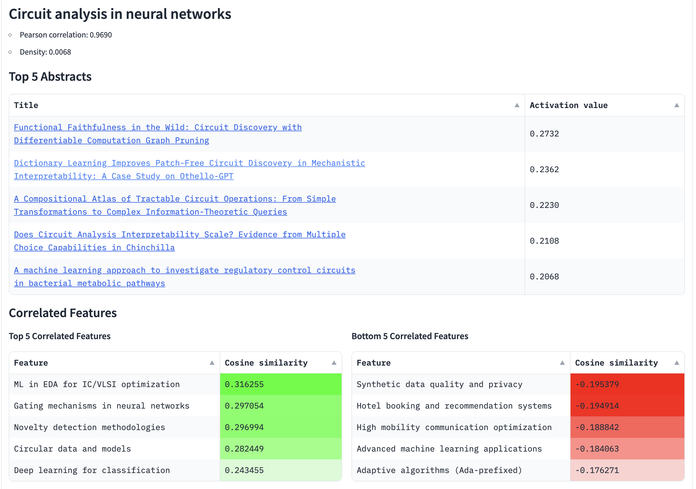Click green 0.316255 similarity cell
The height and width of the screenshot is (489, 696).
[x=280, y=384]
